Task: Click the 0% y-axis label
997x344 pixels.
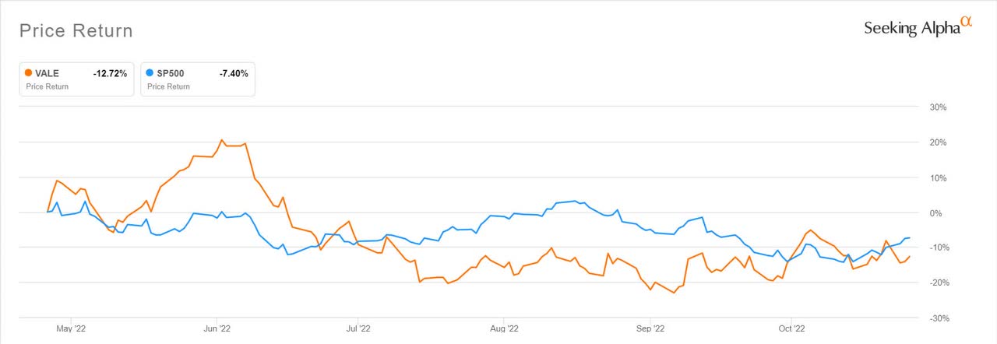Action: pos(940,212)
